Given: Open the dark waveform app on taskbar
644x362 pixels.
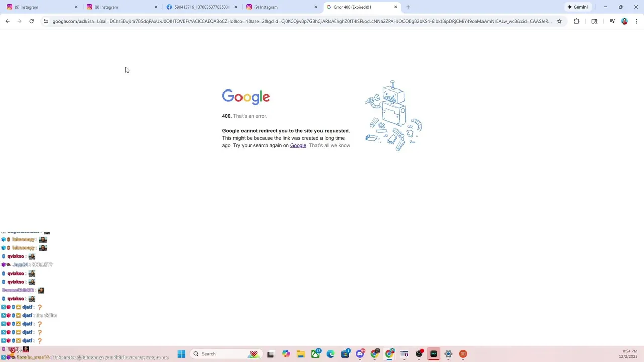Looking at the screenshot, I should coord(434,354).
